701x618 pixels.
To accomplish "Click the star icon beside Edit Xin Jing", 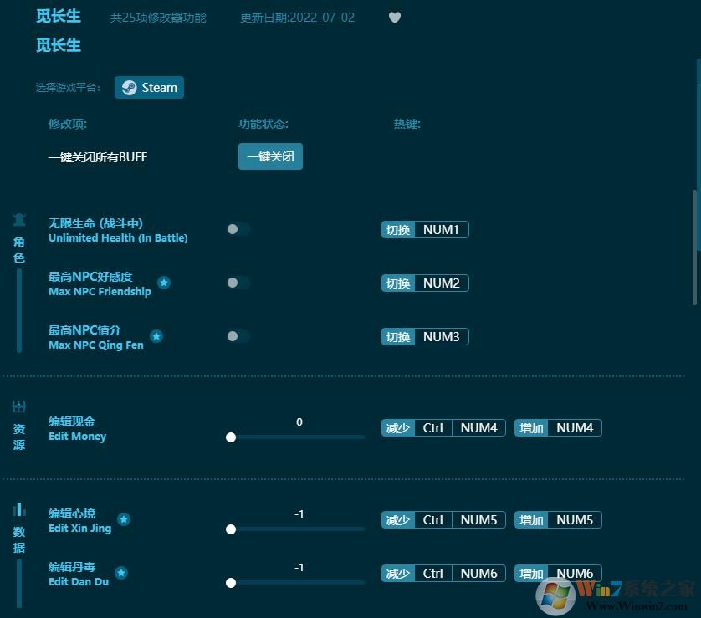I will pos(124,518).
